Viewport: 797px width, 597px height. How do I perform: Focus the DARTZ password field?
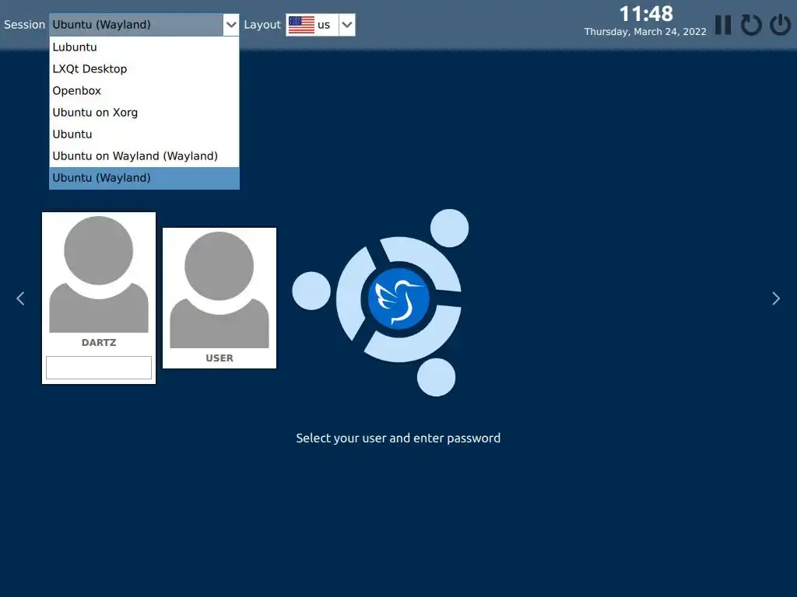coord(99,368)
